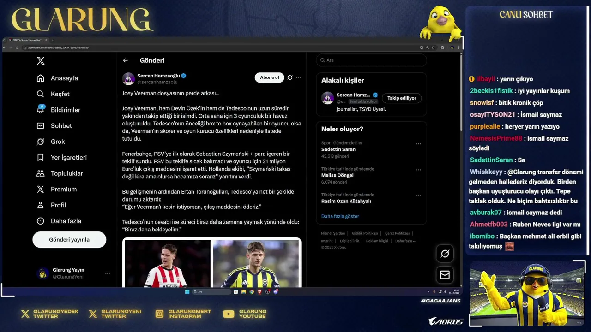Open account menu dots beside Glarung Yayın
This screenshot has width=591, height=332.
click(107, 273)
